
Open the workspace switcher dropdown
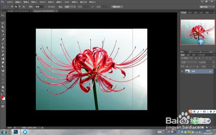tap(207, 7)
